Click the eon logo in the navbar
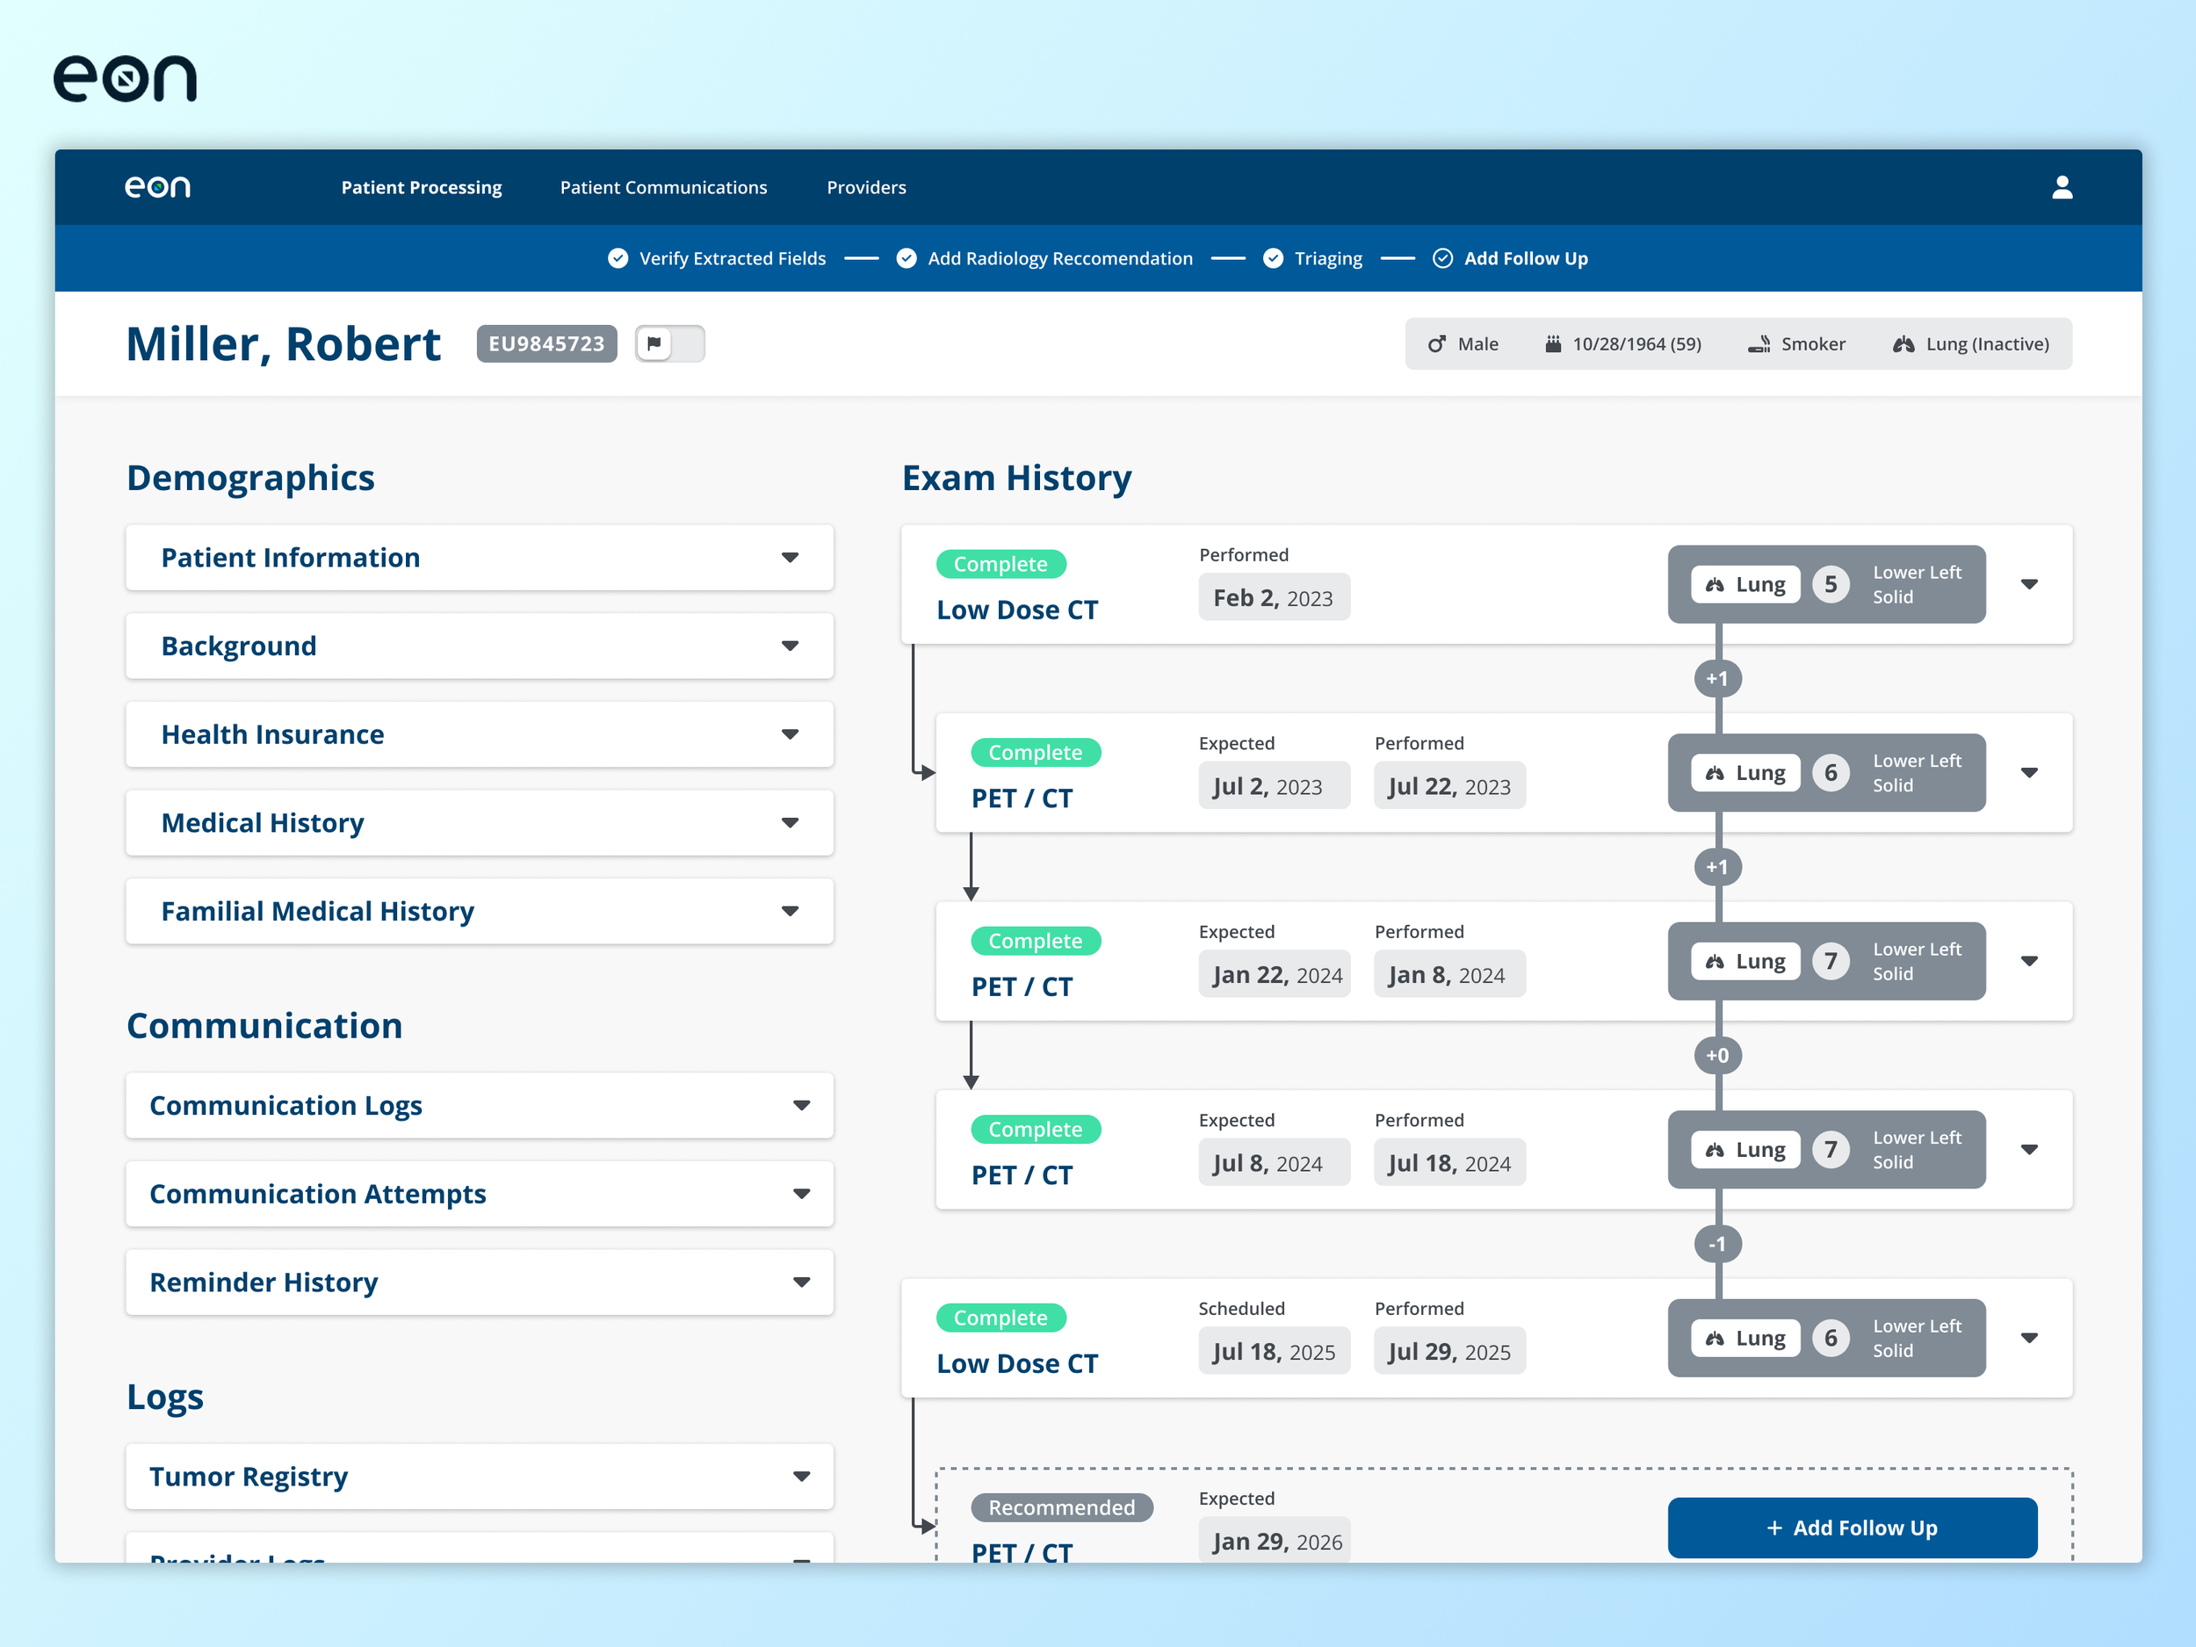 coord(158,188)
